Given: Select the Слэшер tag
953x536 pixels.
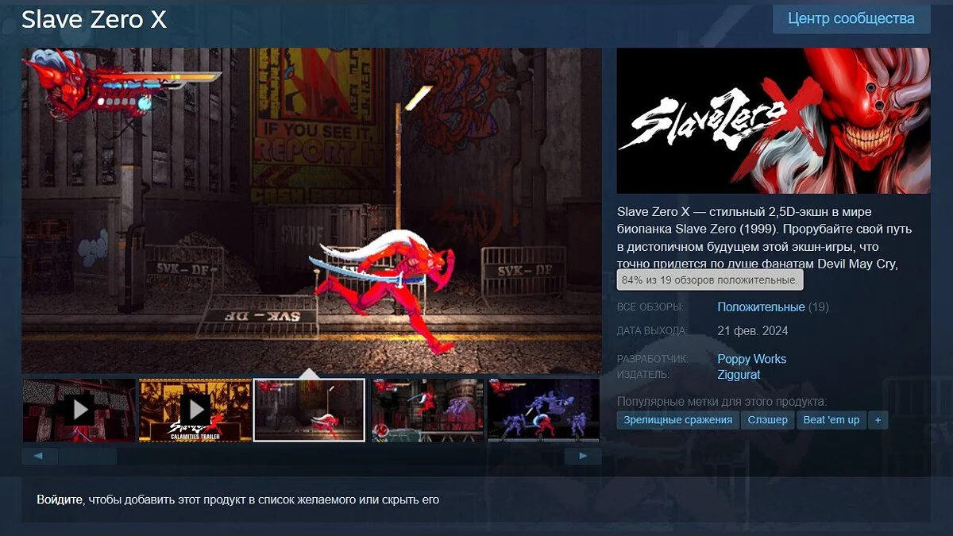Looking at the screenshot, I should coord(768,420).
